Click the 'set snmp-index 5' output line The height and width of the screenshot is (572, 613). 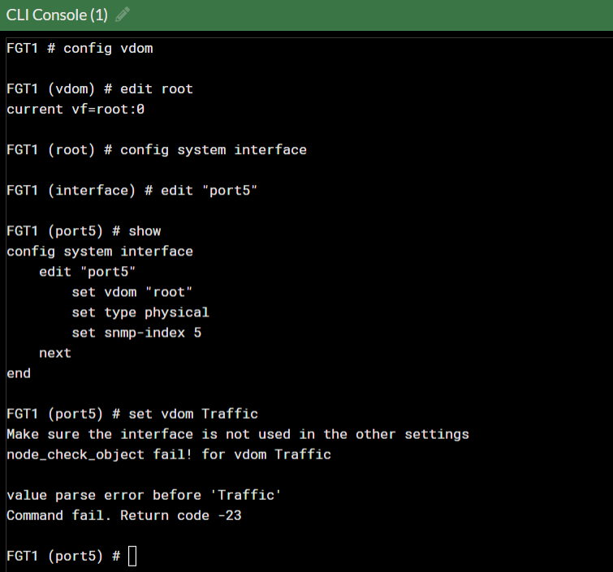click(x=136, y=333)
